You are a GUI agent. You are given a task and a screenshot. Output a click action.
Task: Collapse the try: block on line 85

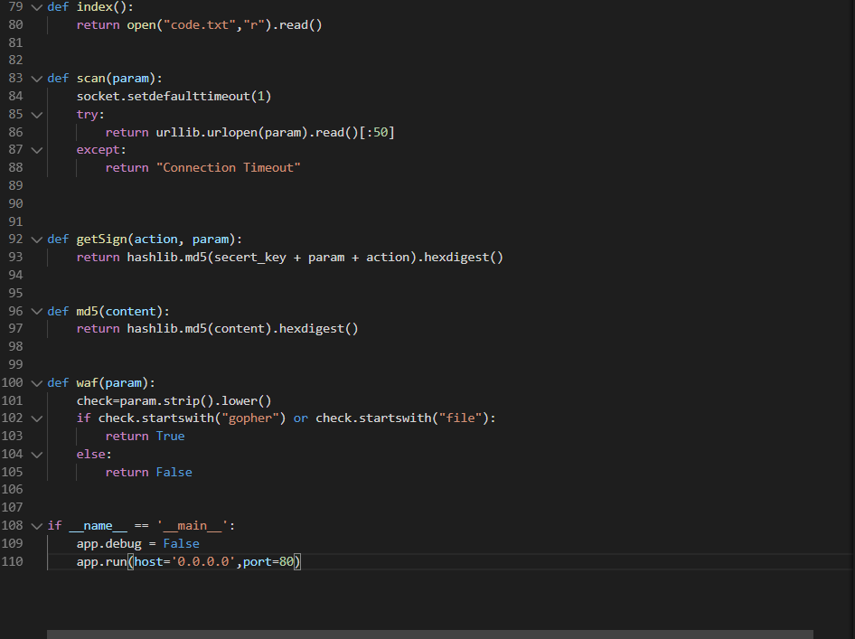pyautogui.click(x=36, y=115)
